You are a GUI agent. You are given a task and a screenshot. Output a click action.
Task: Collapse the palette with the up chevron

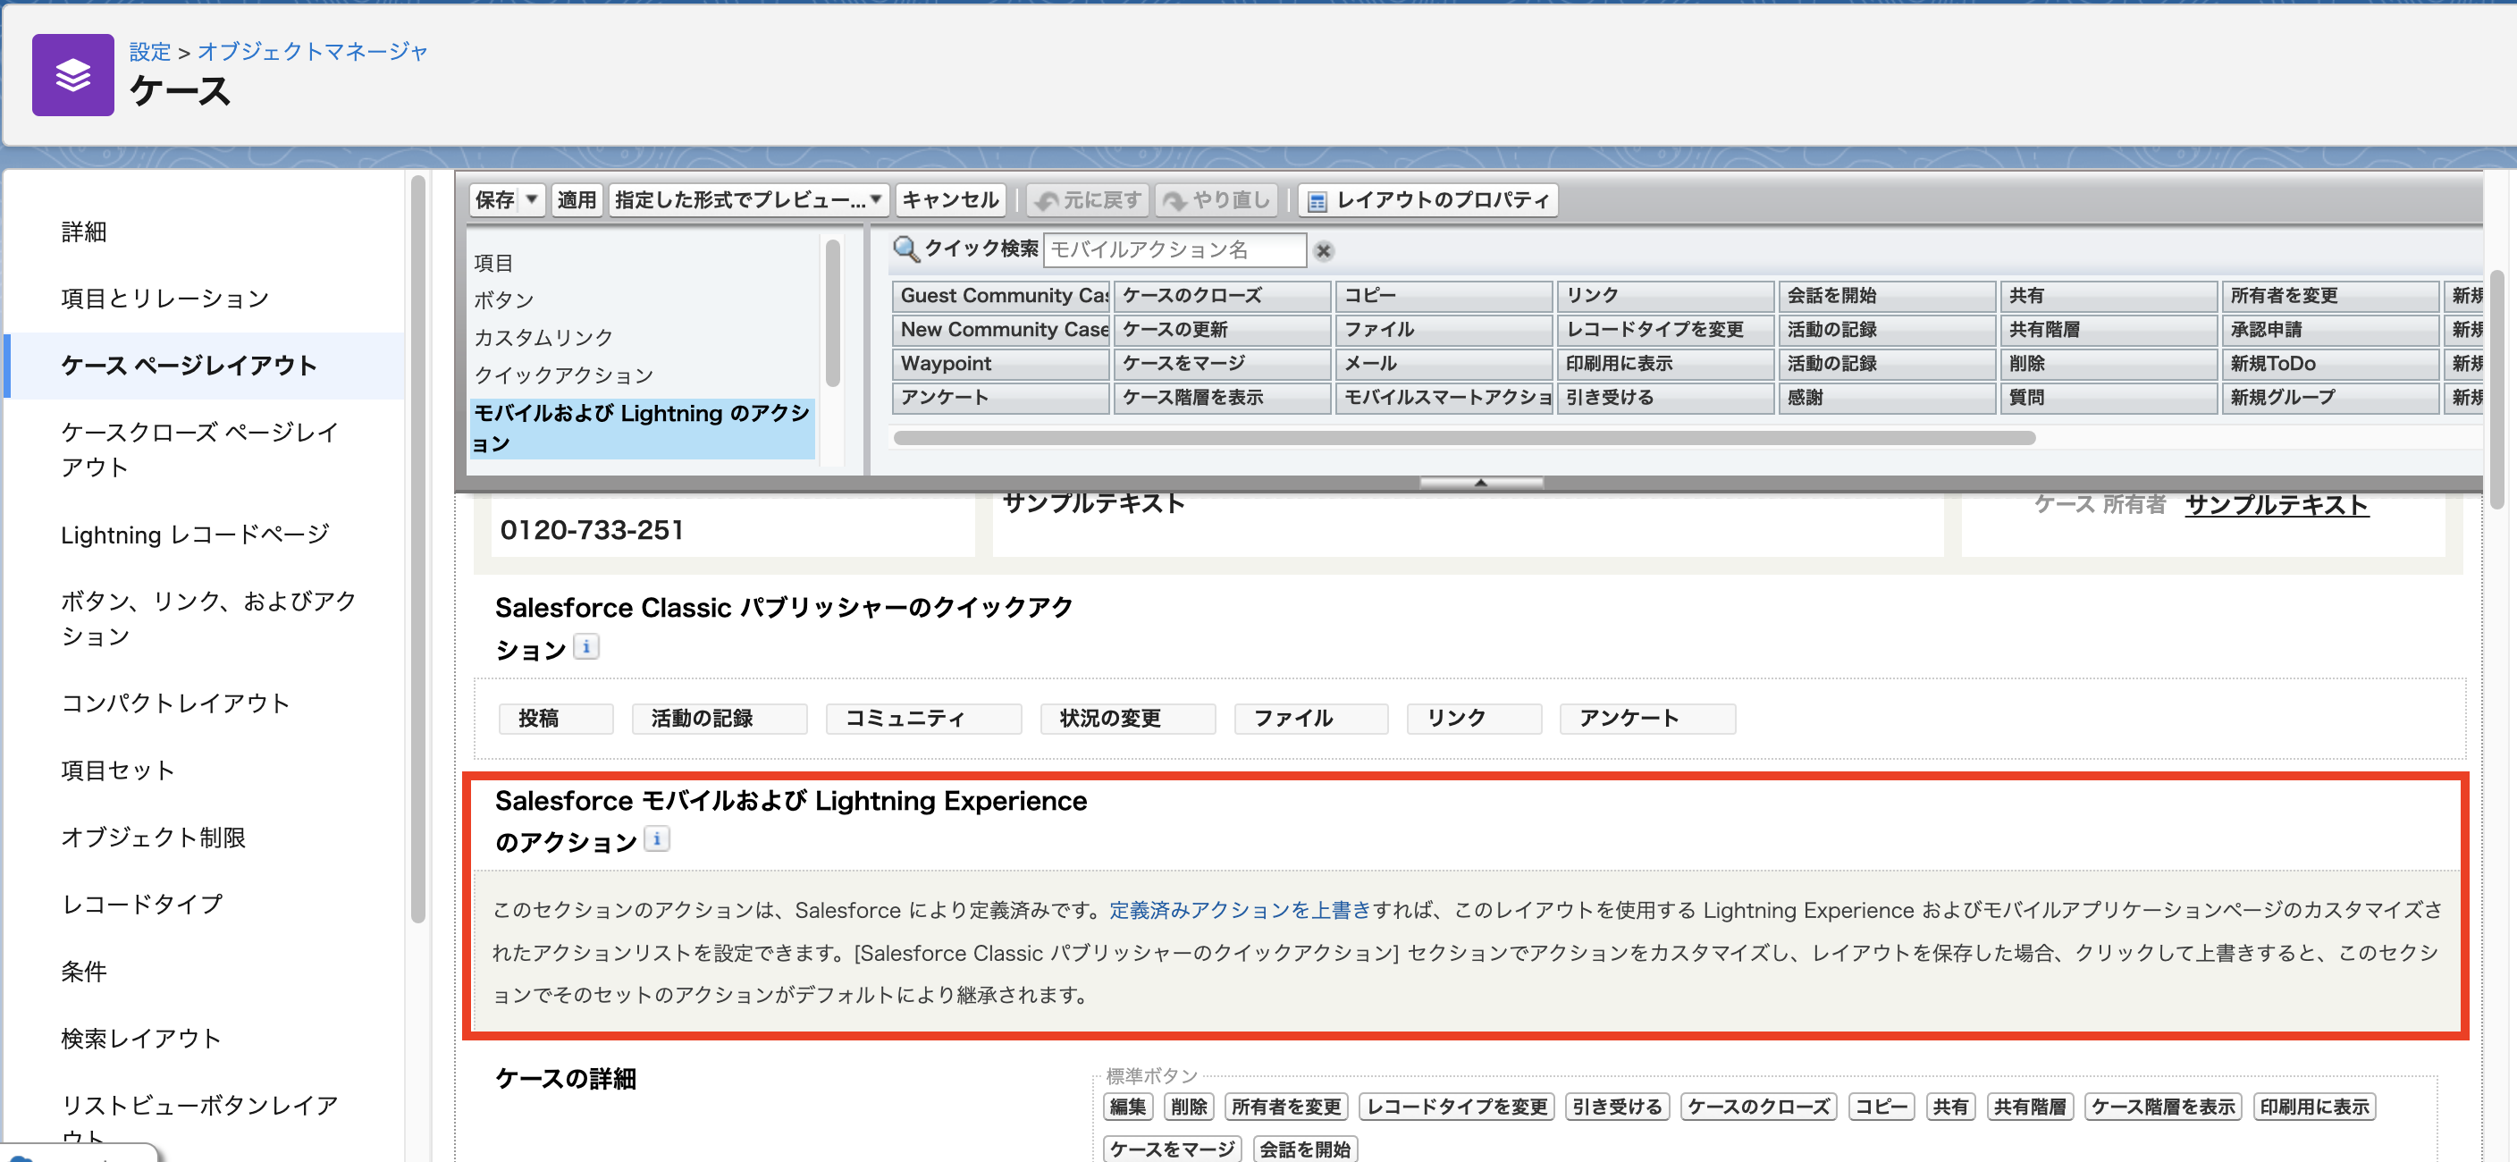[x=1480, y=481]
